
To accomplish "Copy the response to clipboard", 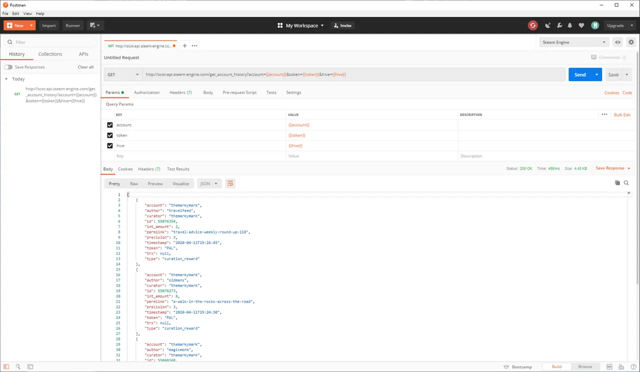I will 617,183.
